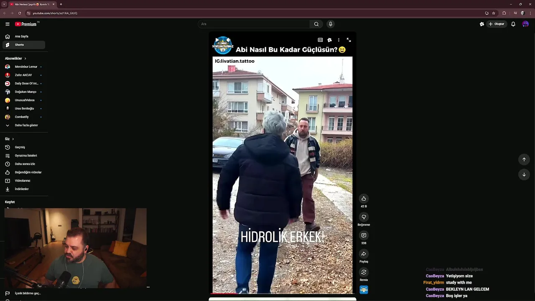Open Beğendiğim videolar
This screenshot has height=301, width=535.
(24, 172)
